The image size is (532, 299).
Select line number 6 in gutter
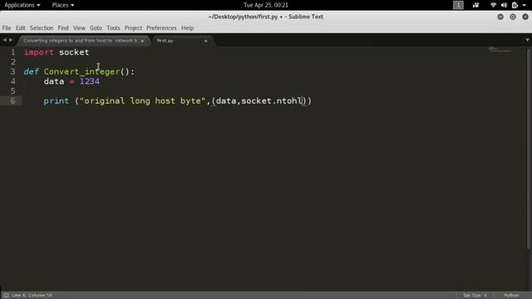coord(12,100)
